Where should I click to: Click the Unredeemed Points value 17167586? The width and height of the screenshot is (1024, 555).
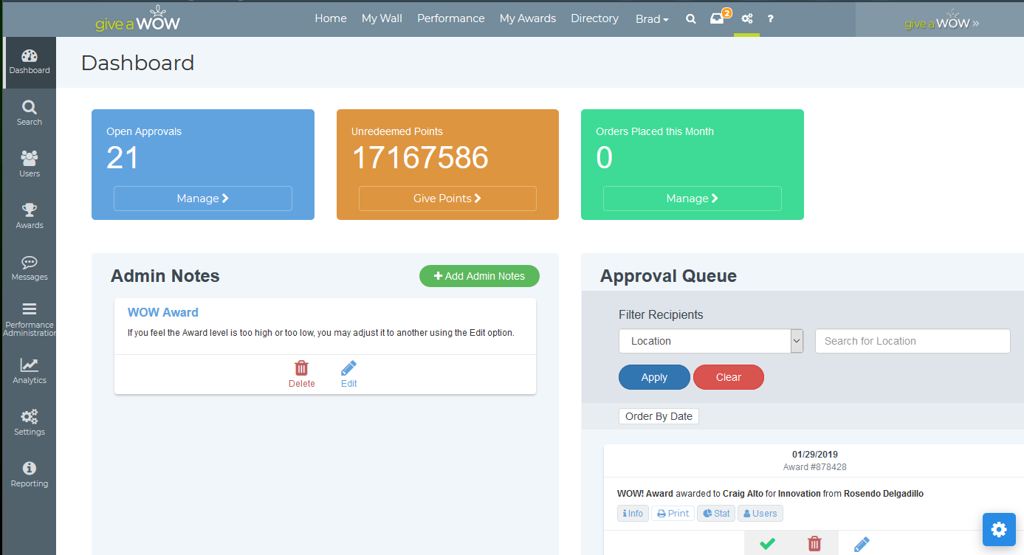(420, 158)
